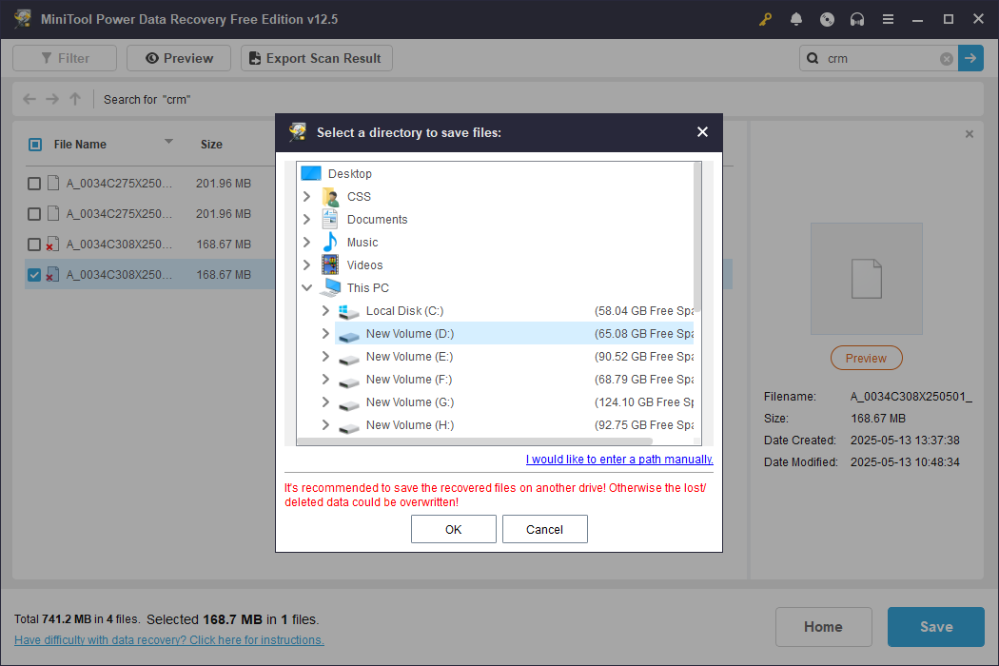Click the key registration icon in title bar
This screenshot has height=666, width=999.
click(765, 18)
